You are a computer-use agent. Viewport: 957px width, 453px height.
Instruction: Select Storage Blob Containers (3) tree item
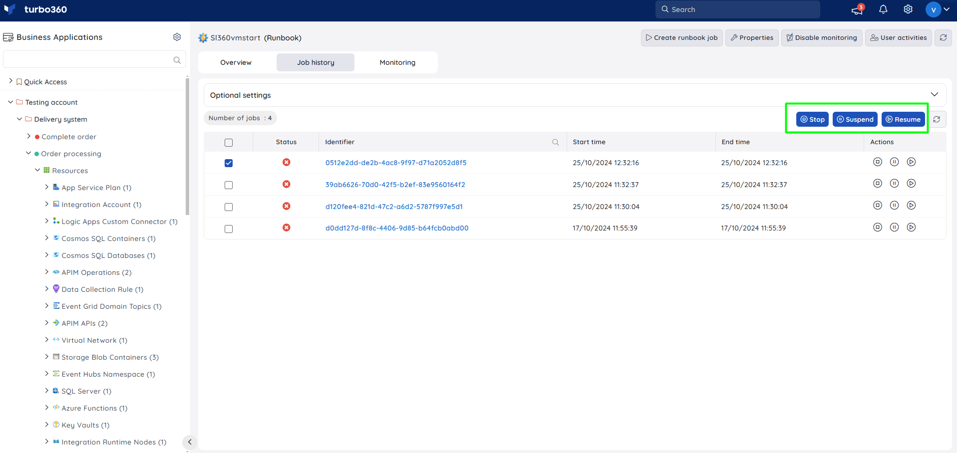coord(110,357)
